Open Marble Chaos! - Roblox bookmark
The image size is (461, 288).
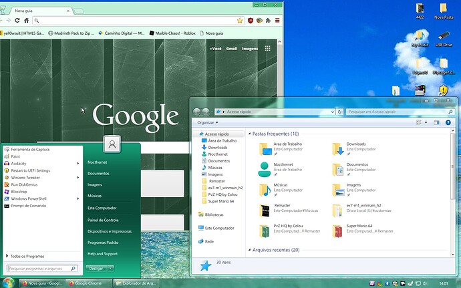pos(172,33)
